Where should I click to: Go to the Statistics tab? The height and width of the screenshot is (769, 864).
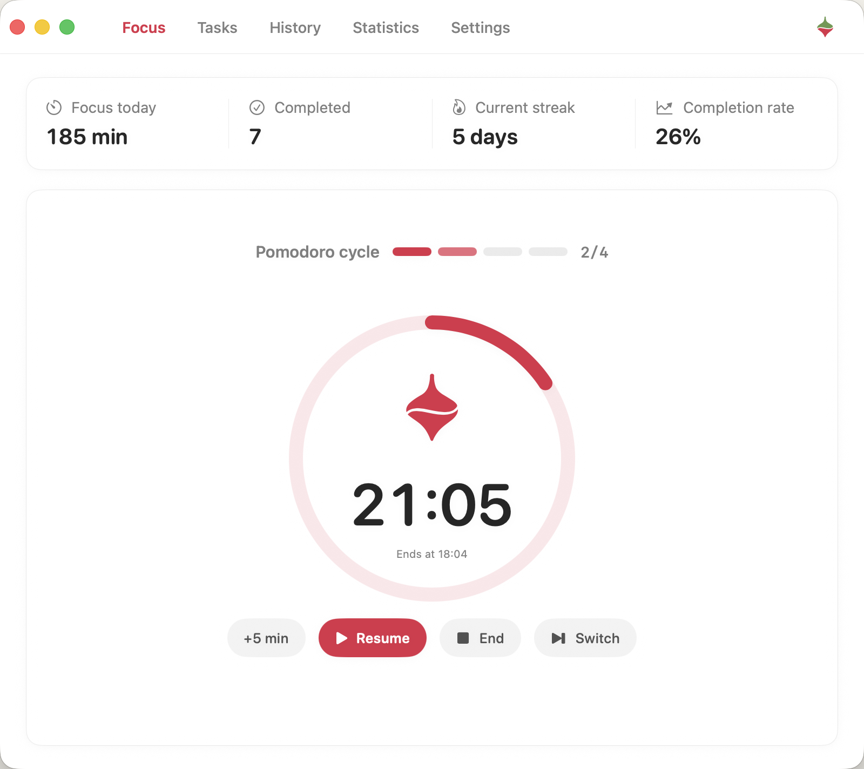pyautogui.click(x=386, y=28)
